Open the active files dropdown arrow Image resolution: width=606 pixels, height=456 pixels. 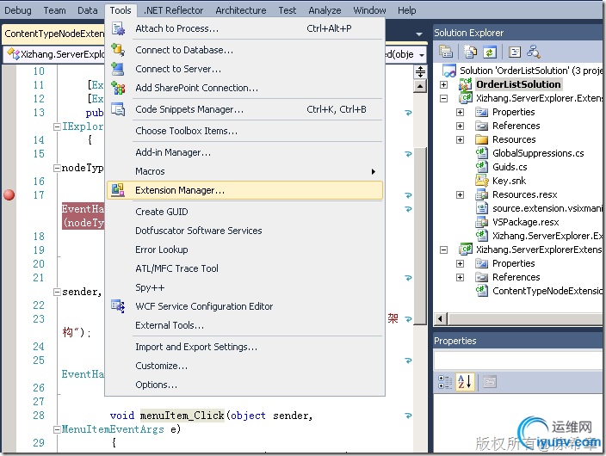coord(419,34)
